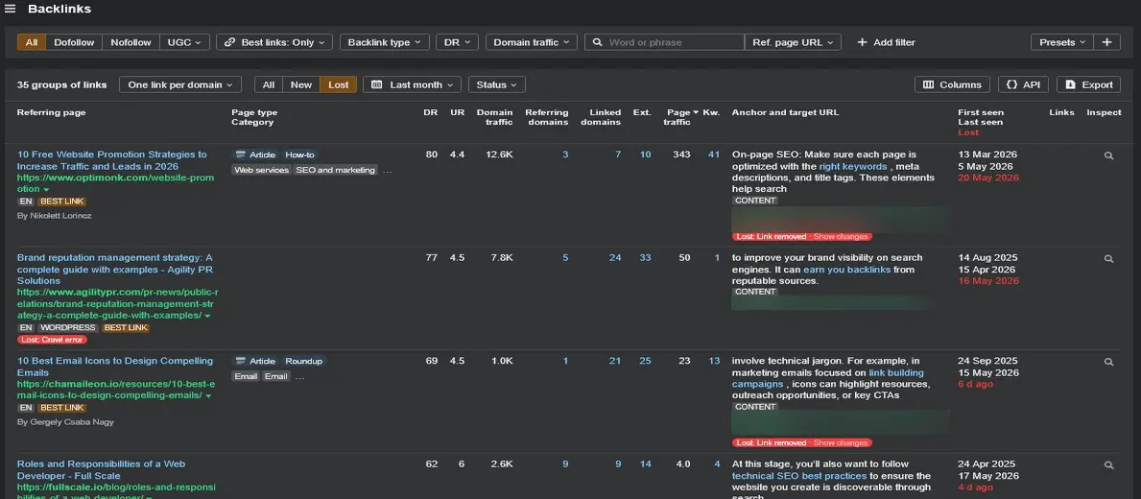Image resolution: width=1141 pixels, height=499 pixels.
Task: Click Add filter button
Action: 886,42
